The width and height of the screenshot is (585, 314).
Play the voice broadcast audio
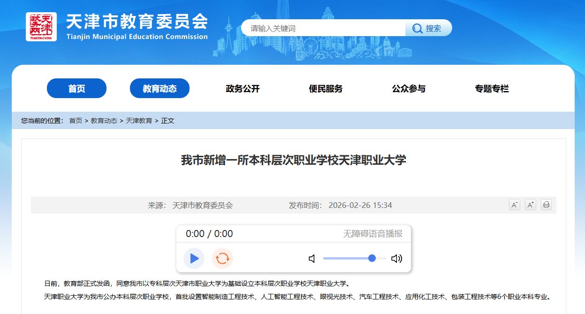tap(194, 258)
